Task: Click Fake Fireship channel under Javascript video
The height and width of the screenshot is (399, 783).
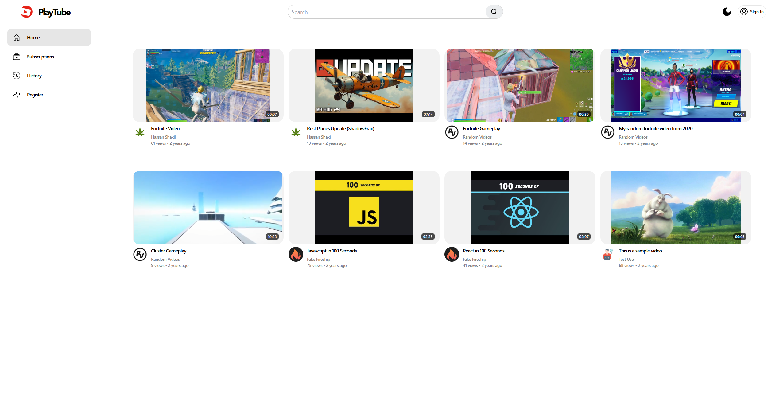Action: (x=319, y=259)
